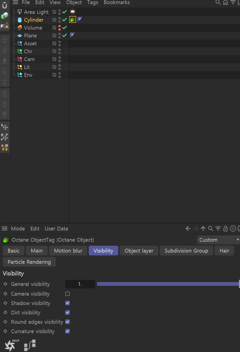Go back with the left arrow icon
The image size is (240, 352).
(188, 229)
